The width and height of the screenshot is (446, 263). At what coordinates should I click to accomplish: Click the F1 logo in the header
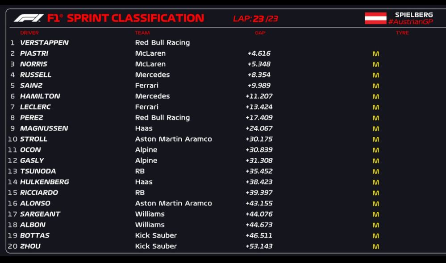pyautogui.click(x=29, y=18)
